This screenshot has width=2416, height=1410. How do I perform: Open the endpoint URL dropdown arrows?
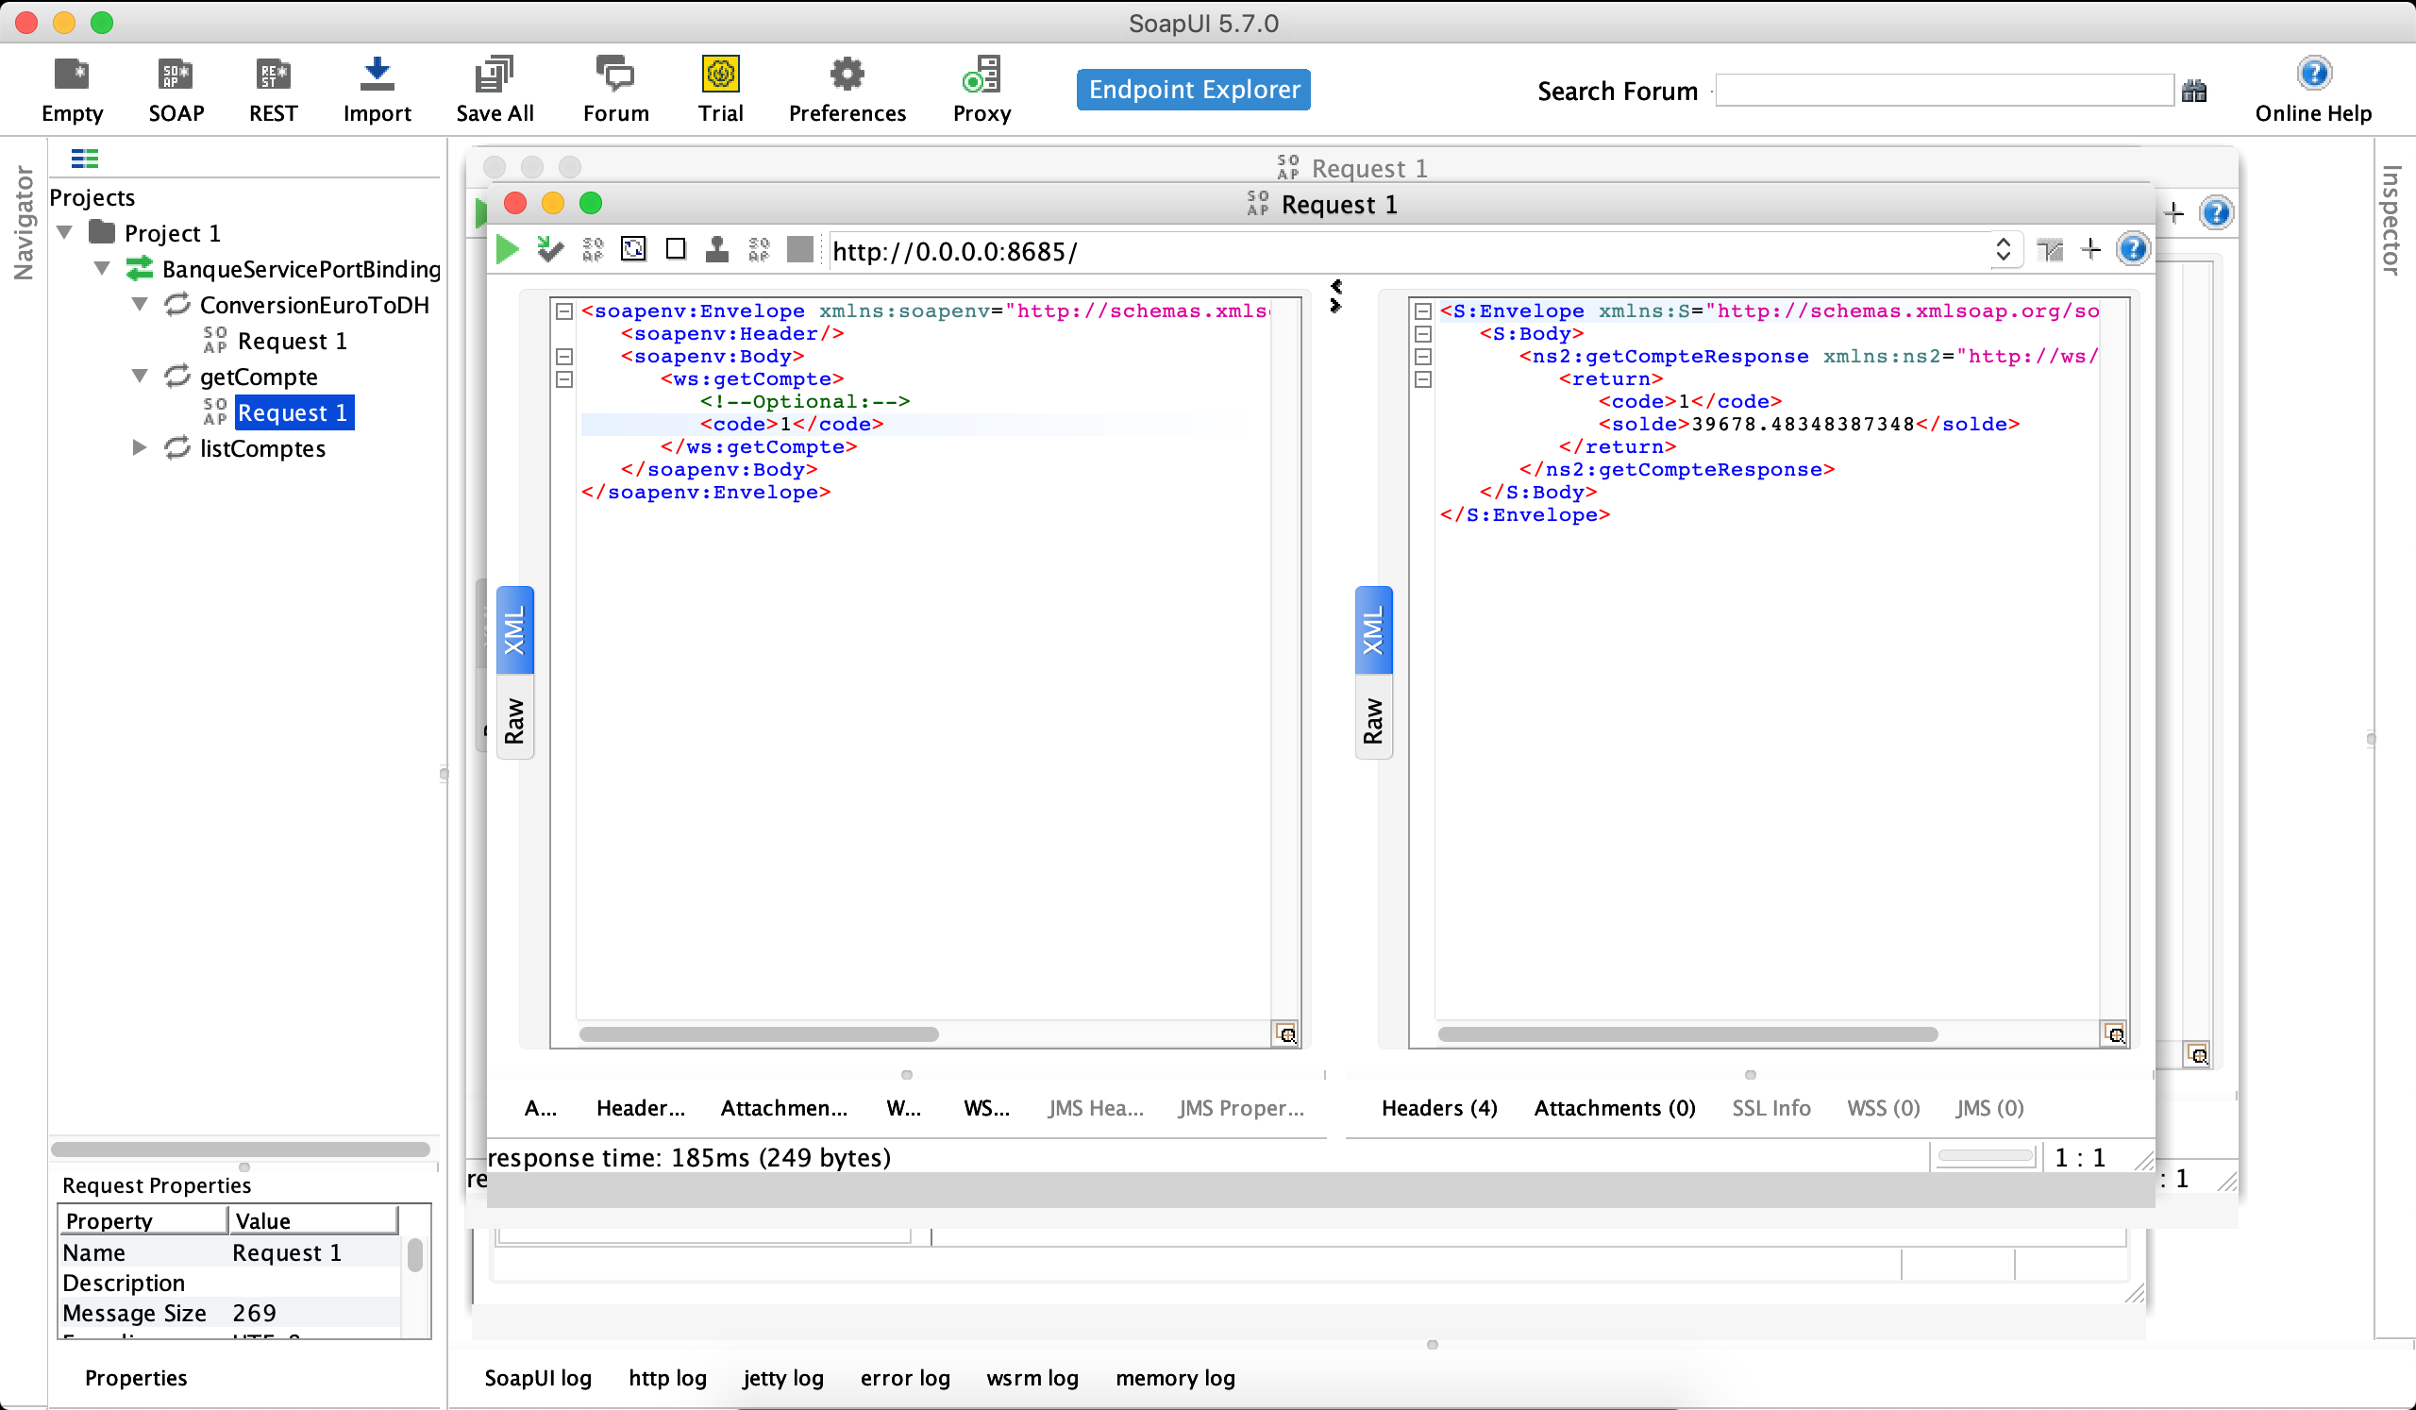click(x=2002, y=250)
